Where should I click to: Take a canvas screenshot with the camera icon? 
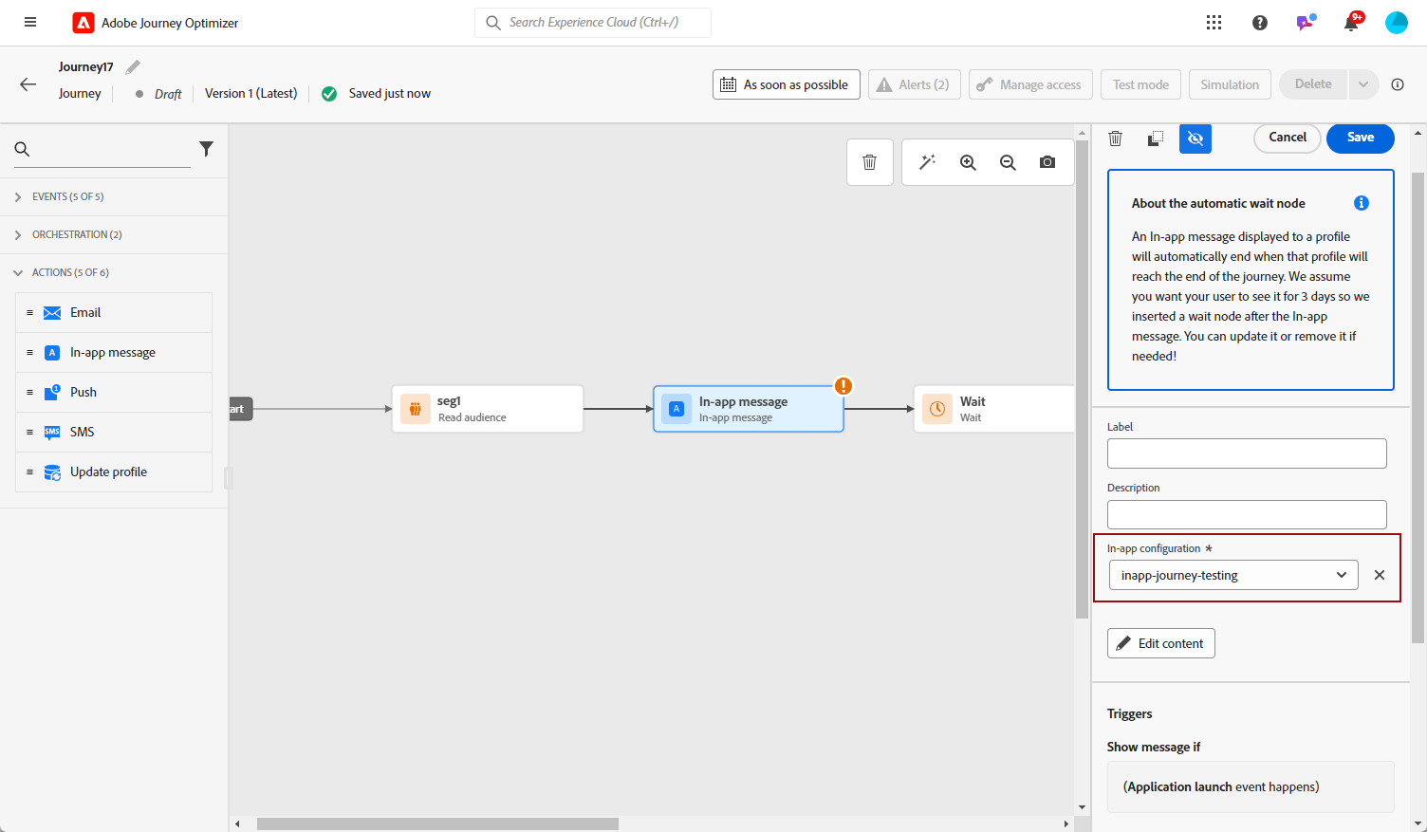[1047, 162]
